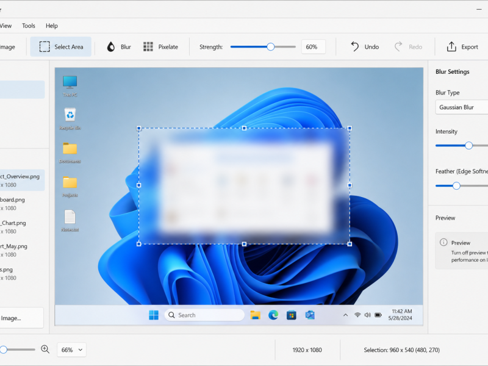Click the left-middle selection handle
Screen dimensions: 488x366
[139, 185]
